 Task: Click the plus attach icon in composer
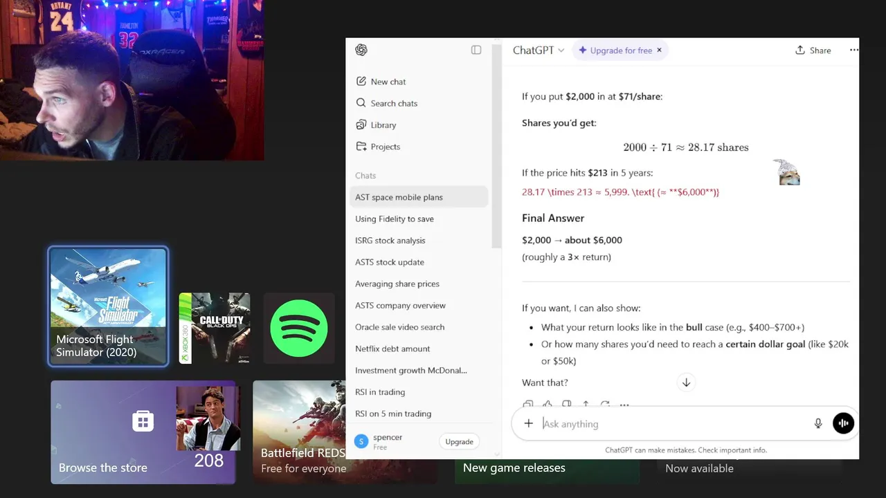[x=528, y=423]
